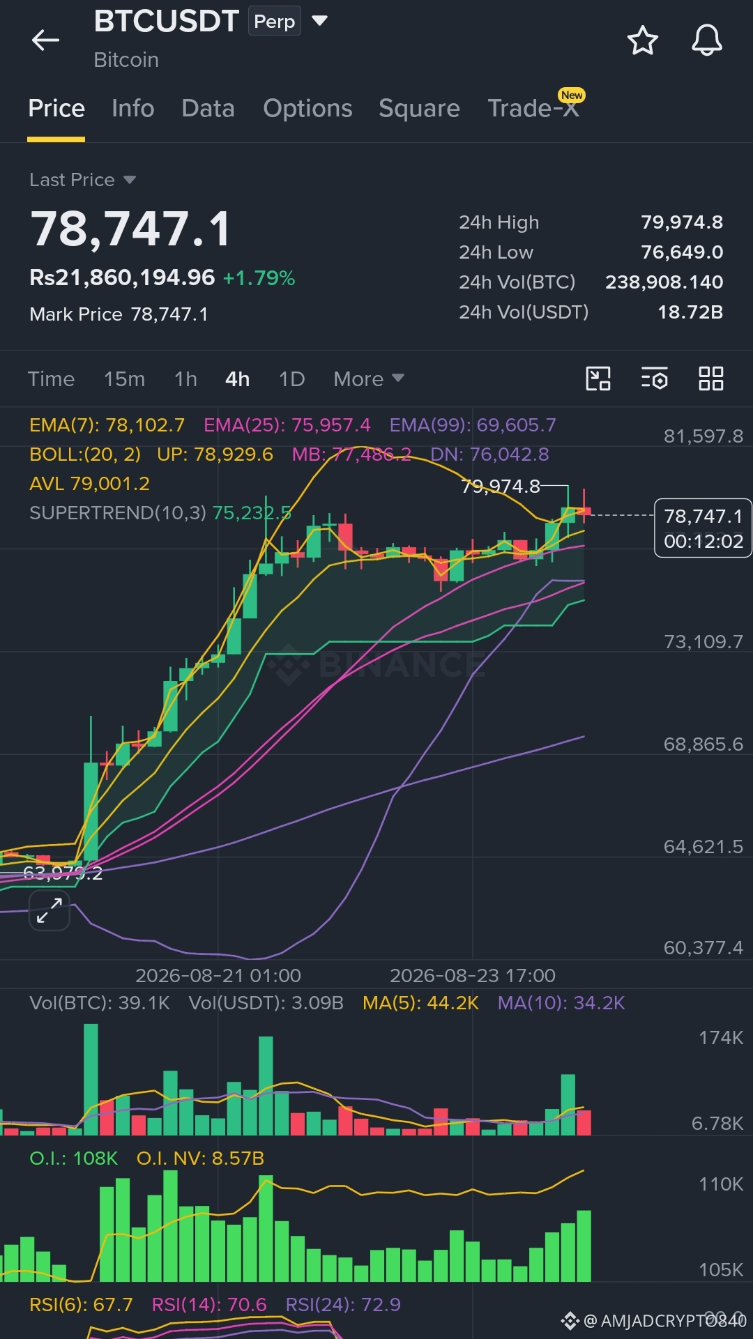Tap the EMA(7) indicator label
The height and width of the screenshot is (1339, 753).
[107, 424]
